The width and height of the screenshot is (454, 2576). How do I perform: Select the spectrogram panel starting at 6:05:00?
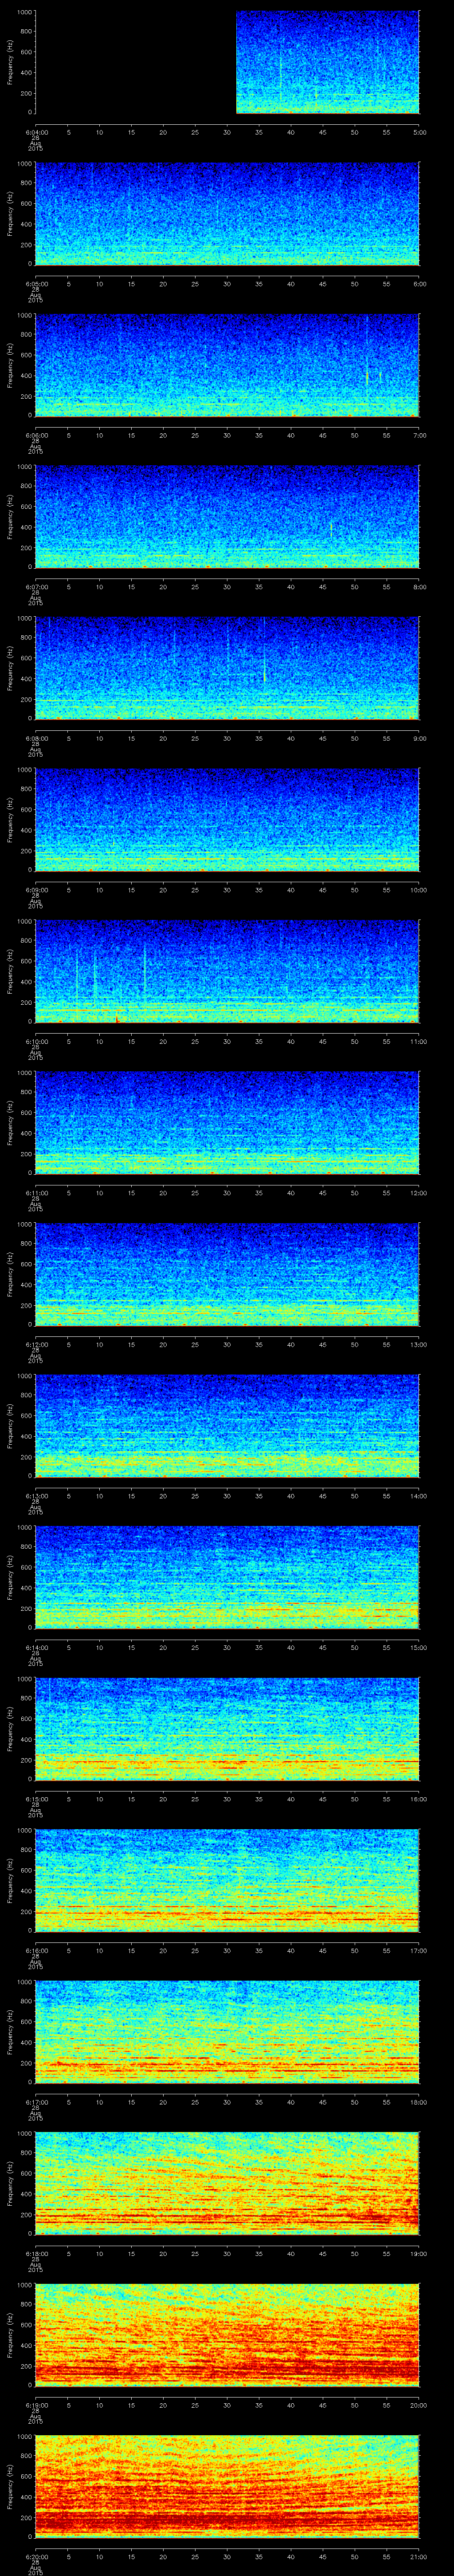(227, 214)
